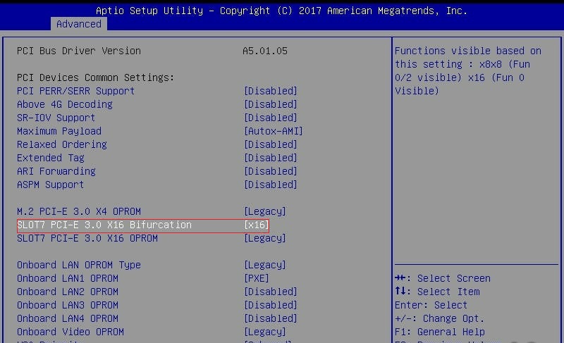Toggle SR-IOV Support Disabled value
The height and width of the screenshot is (343, 564).
click(270, 118)
